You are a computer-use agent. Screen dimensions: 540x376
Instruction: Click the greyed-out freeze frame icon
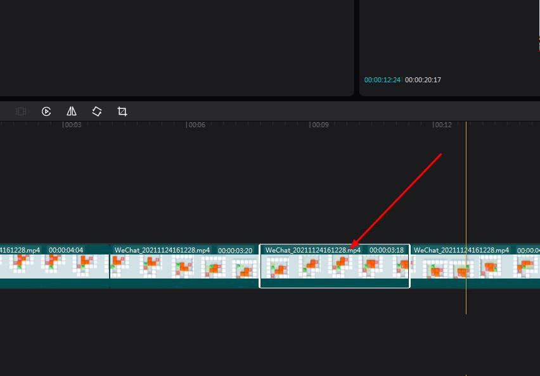click(x=21, y=111)
